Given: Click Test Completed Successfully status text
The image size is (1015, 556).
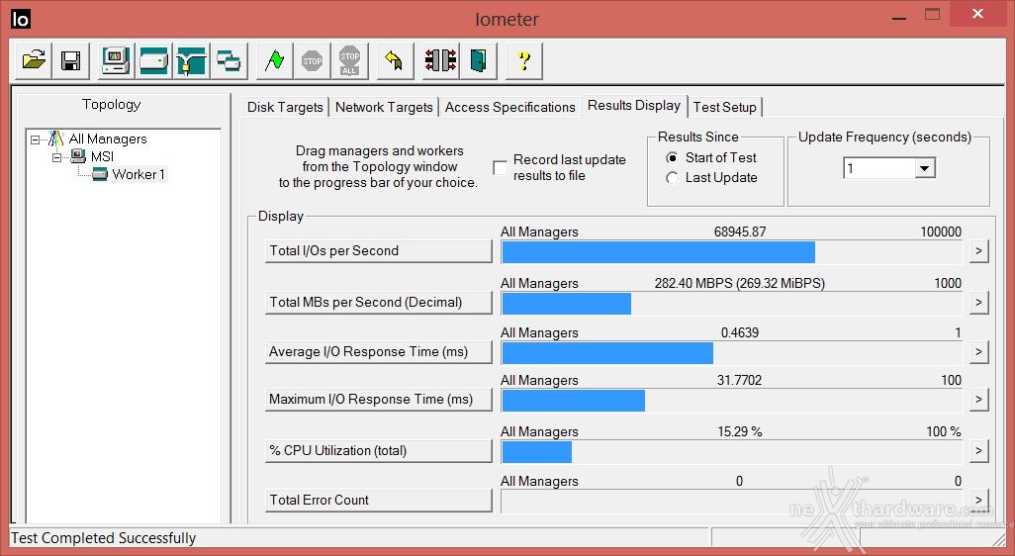Looking at the screenshot, I should pyautogui.click(x=104, y=538).
